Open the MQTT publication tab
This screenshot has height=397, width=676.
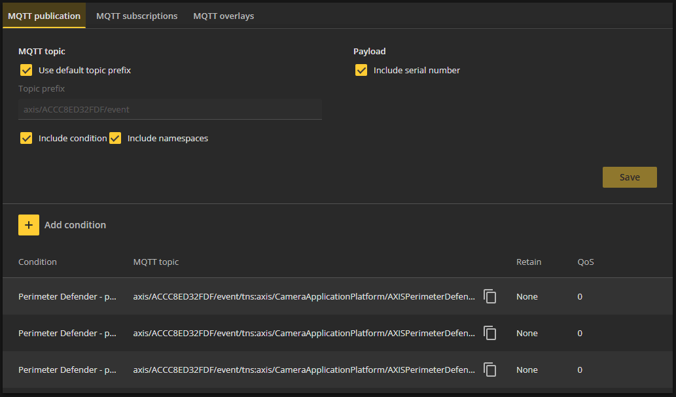click(44, 16)
